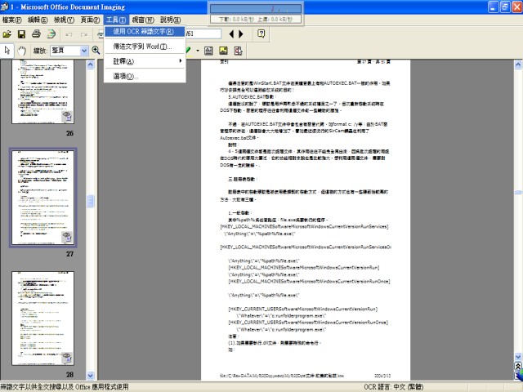Click the page number input field
This screenshot has height=392, width=523.
pyautogui.click(x=203, y=33)
